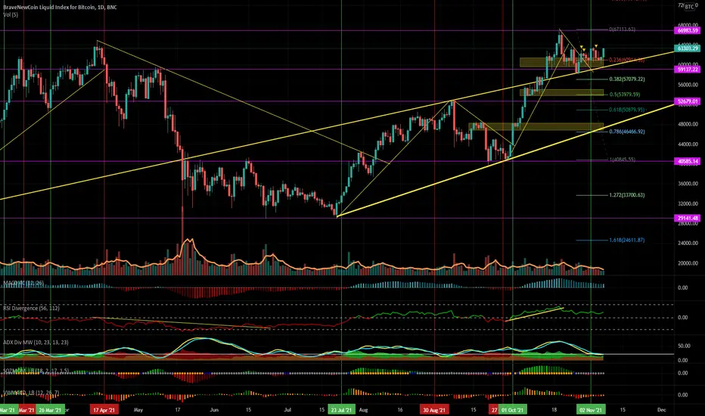
Task: Click the green 26 Mar '21 date marker
Action: point(51,410)
